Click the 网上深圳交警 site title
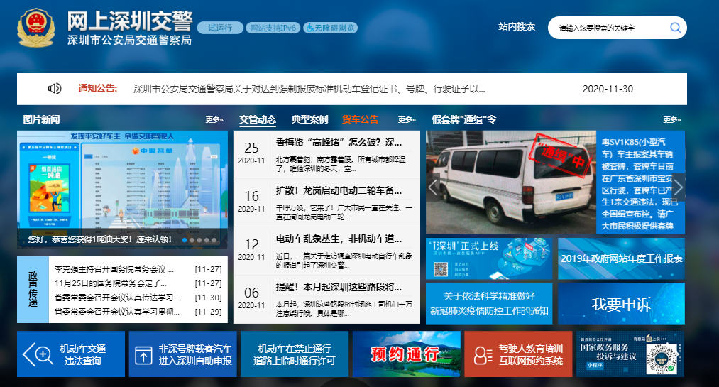This screenshot has width=719, height=387. coord(130,21)
